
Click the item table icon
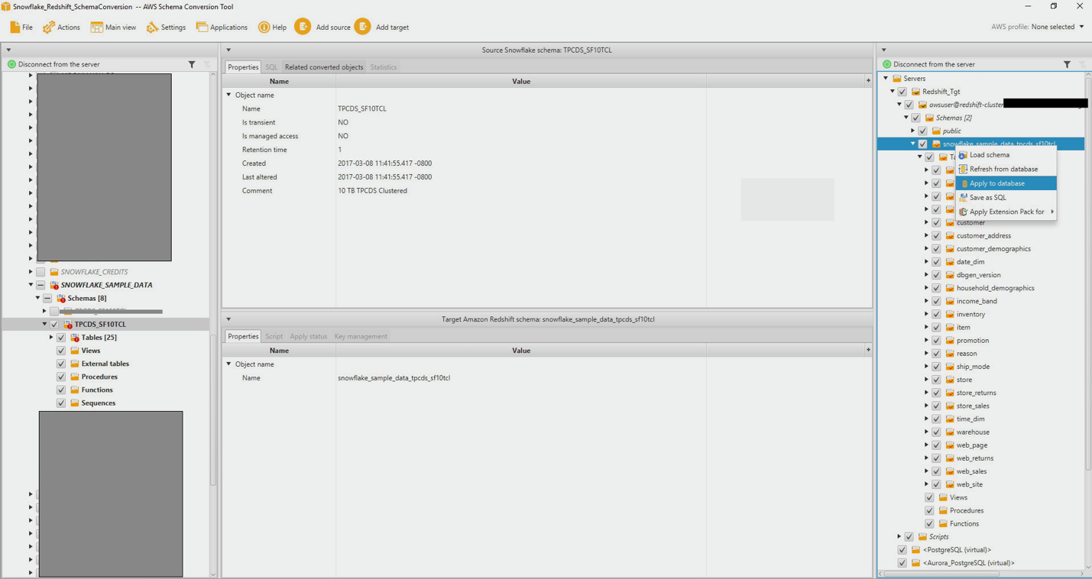[950, 328]
